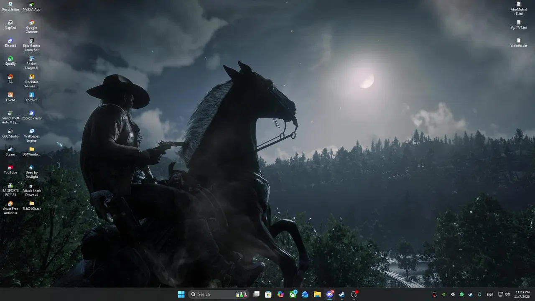Select the Steam desktop shortcut
This screenshot has width=535, height=301.
pyautogui.click(x=10, y=151)
